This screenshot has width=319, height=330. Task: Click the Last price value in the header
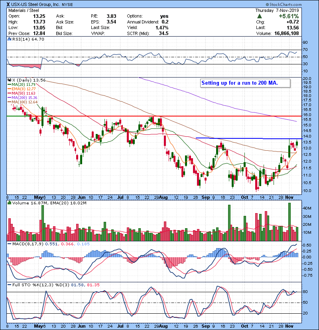(293, 27)
